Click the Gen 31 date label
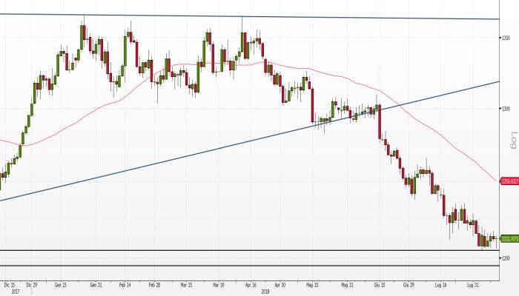Screen dimensions: 519x296 96,284
